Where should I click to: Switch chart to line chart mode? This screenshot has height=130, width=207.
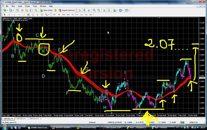89,10
